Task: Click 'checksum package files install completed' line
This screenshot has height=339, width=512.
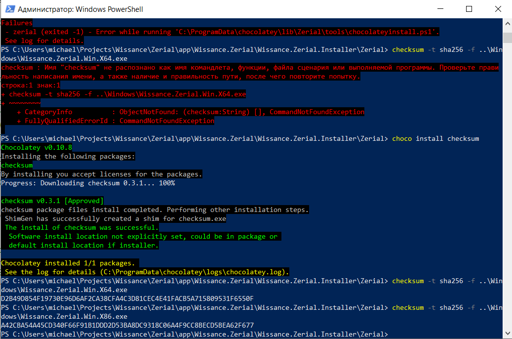Action: click(155, 210)
